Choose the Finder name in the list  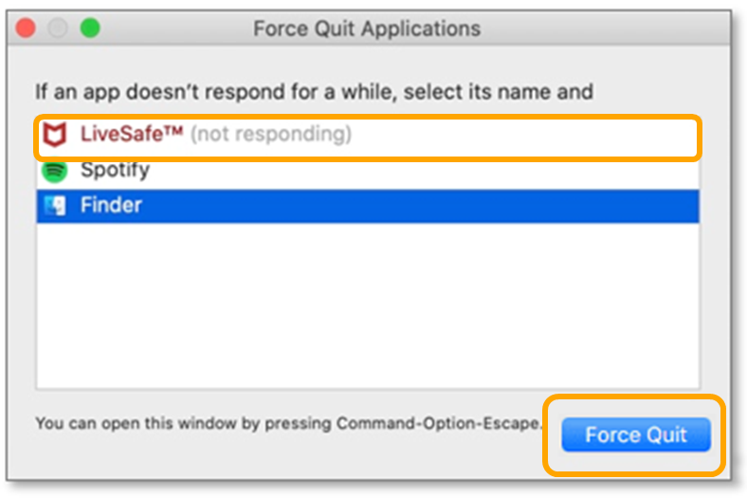pyautogui.click(x=111, y=205)
